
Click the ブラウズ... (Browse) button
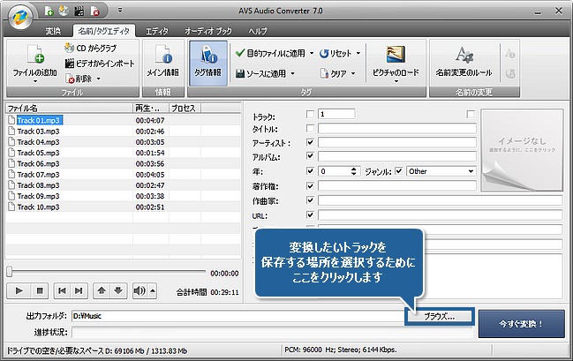click(x=440, y=315)
